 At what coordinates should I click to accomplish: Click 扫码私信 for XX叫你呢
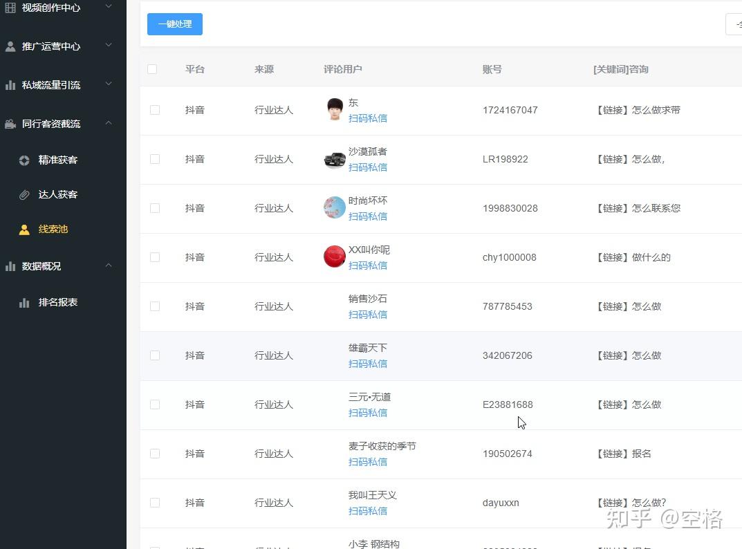(368, 266)
